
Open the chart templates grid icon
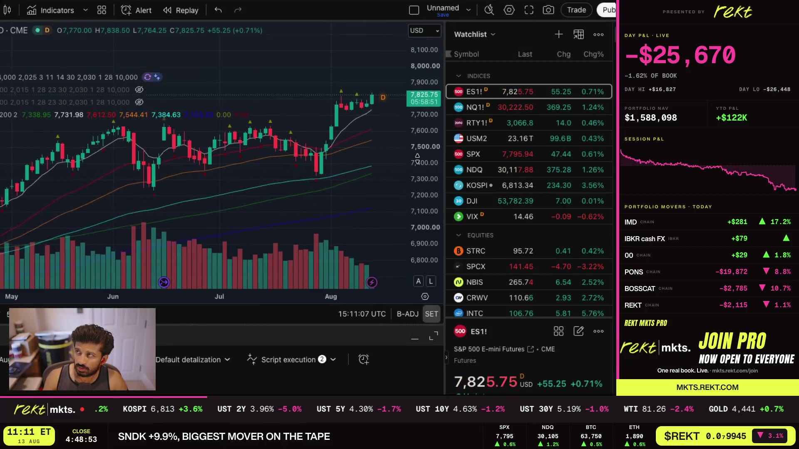click(x=102, y=10)
